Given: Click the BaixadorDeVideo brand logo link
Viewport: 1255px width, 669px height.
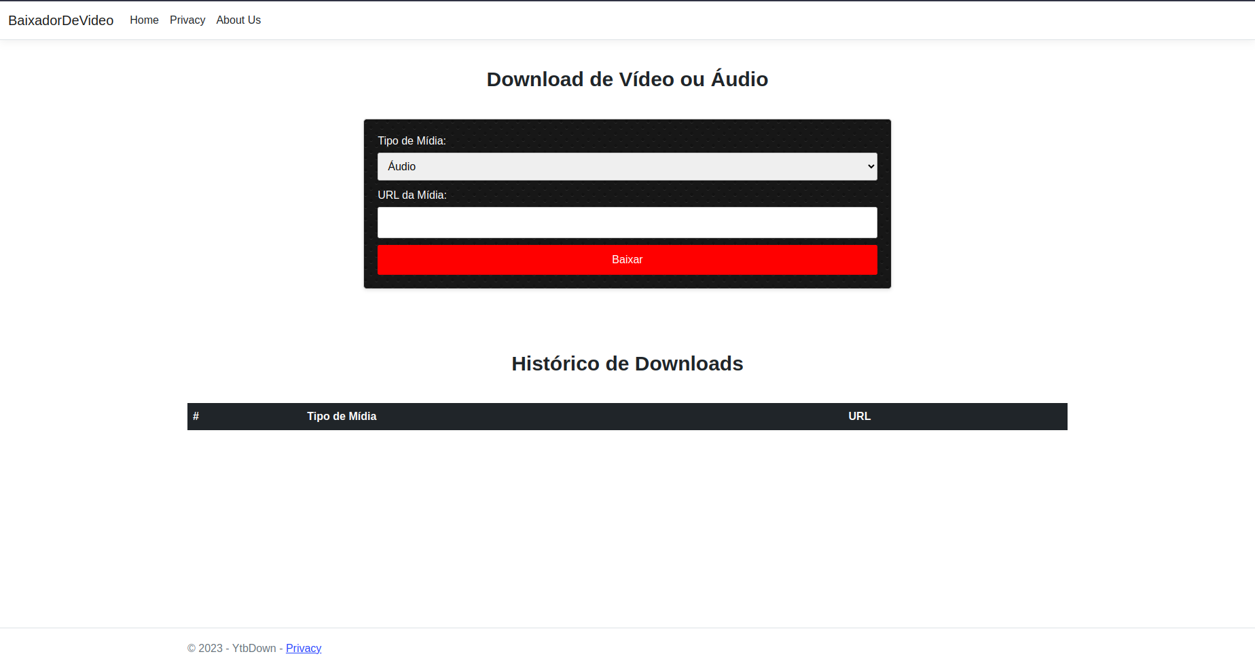Looking at the screenshot, I should point(60,20).
